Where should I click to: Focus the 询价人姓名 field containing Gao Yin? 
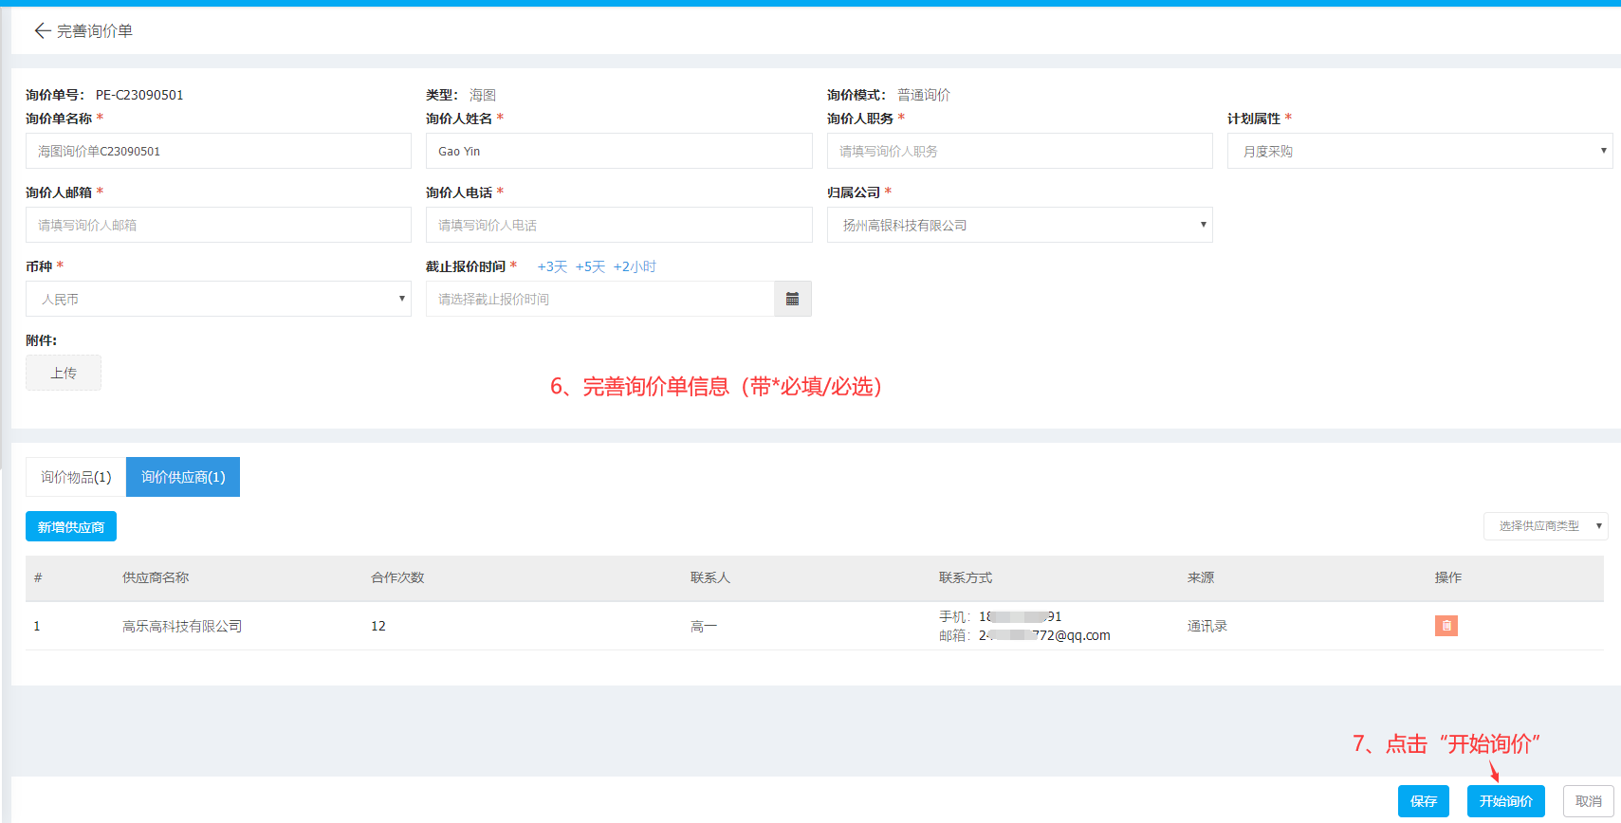pyautogui.click(x=618, y=151)
